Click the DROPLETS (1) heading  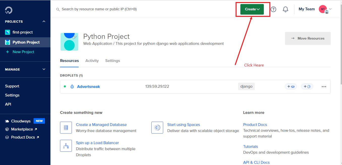(x=71, y=76)
